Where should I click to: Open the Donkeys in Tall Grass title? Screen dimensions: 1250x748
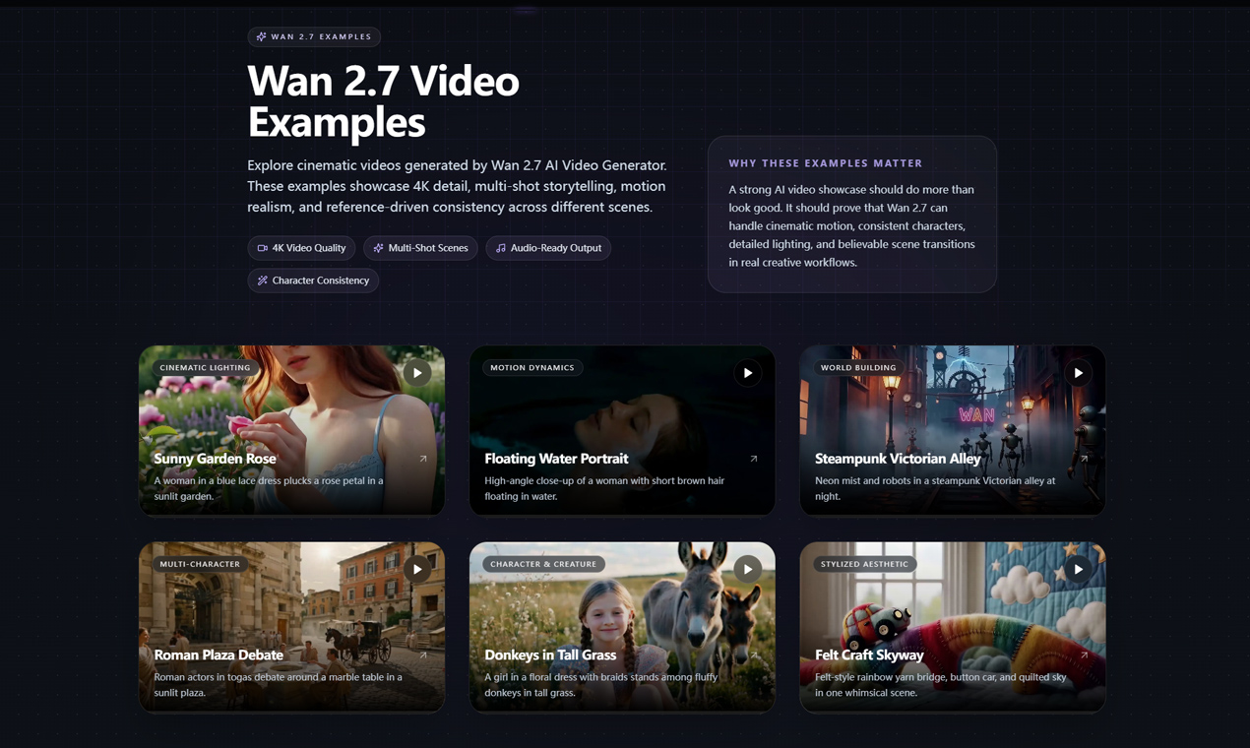coord(550,654)
